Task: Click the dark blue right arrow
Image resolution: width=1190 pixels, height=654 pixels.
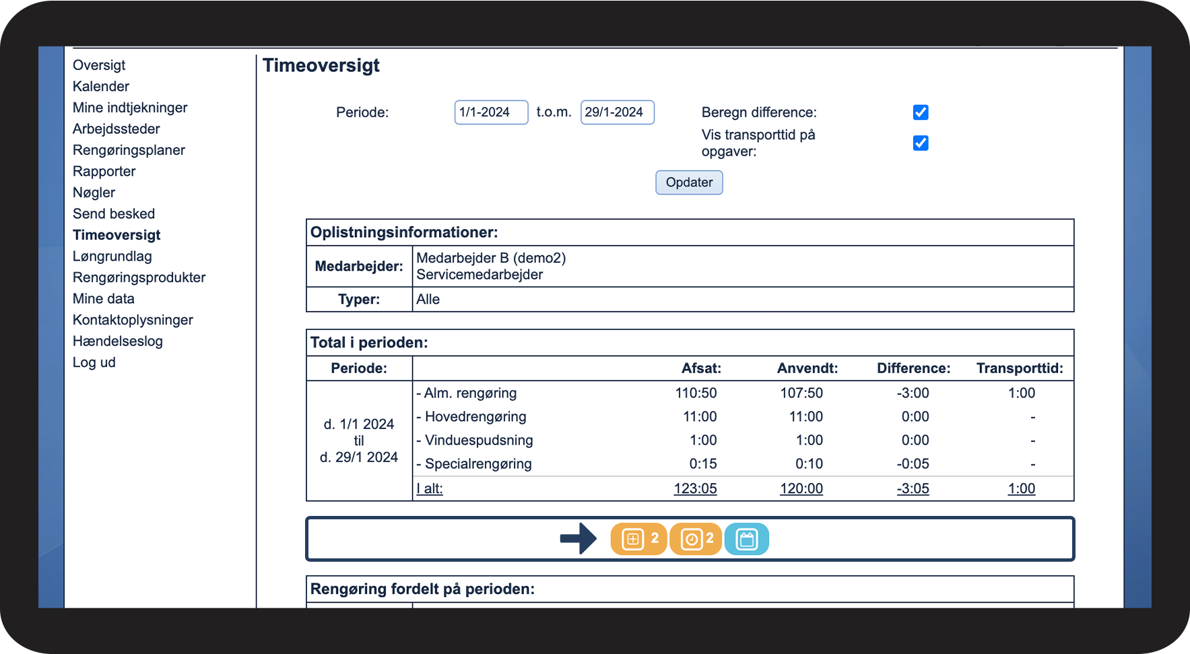Action: (578, 539)
